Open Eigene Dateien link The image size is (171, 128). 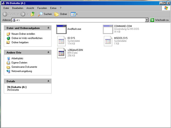tap(19, 63)
